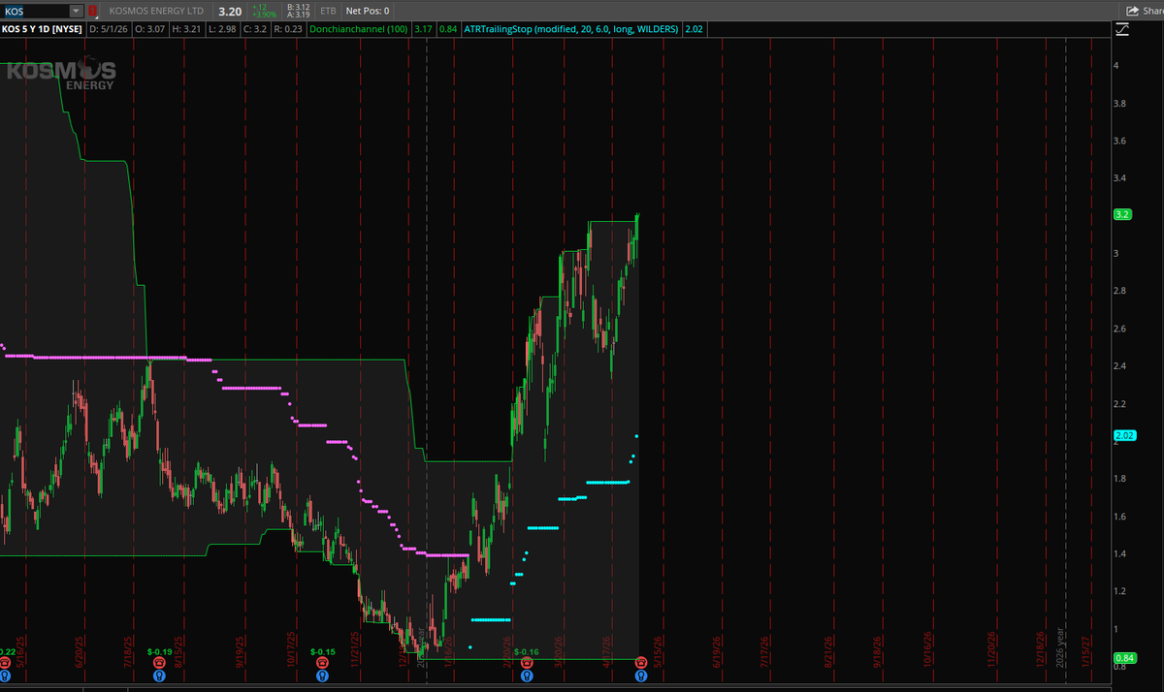Click the H: 3.21 high value
The image size is (1164, 692).
(x=187, y=29)
